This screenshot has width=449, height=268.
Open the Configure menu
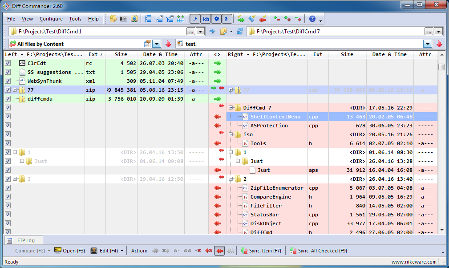click(x=51, y=19)
